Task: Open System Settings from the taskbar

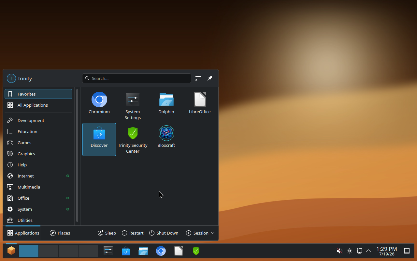Action: pyautogui.click(x=108, y=251)
